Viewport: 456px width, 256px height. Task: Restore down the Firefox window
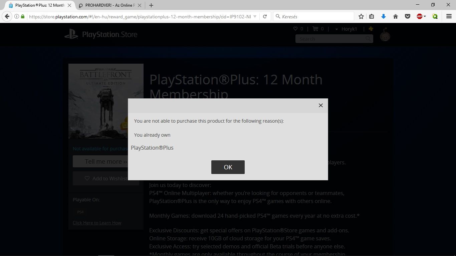pos(433,5)
